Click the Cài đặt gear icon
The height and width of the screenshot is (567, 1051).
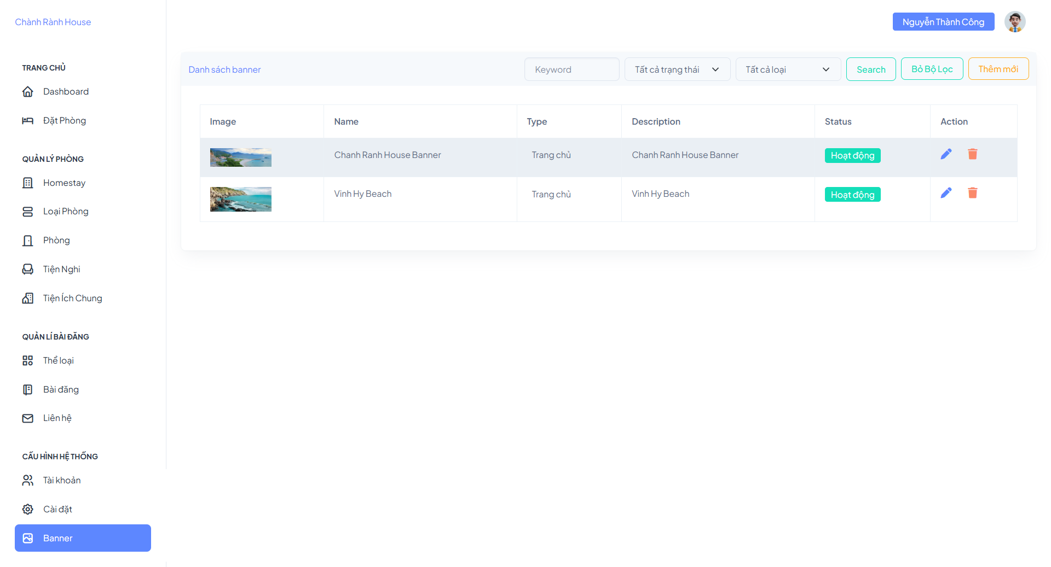28,509
